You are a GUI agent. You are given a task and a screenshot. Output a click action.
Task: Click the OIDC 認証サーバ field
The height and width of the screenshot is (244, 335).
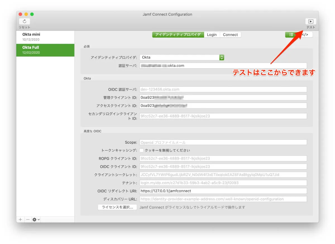223,89
